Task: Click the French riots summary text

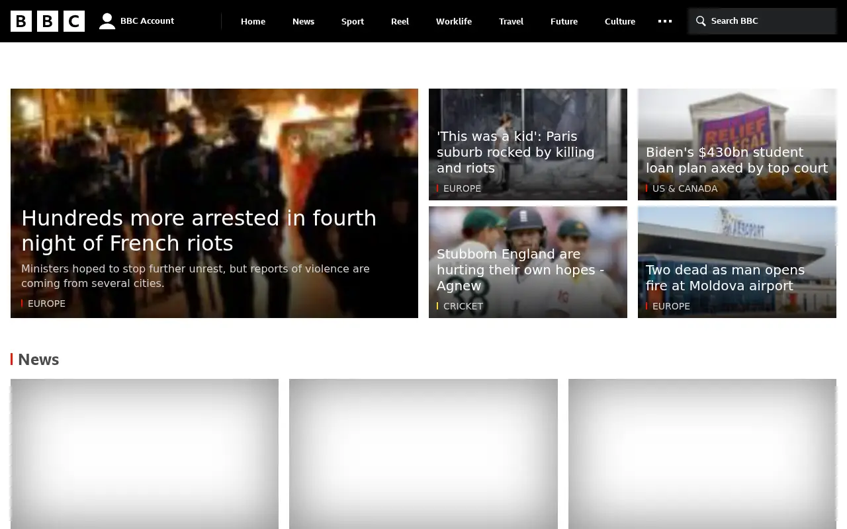Action: click(195, 276)
